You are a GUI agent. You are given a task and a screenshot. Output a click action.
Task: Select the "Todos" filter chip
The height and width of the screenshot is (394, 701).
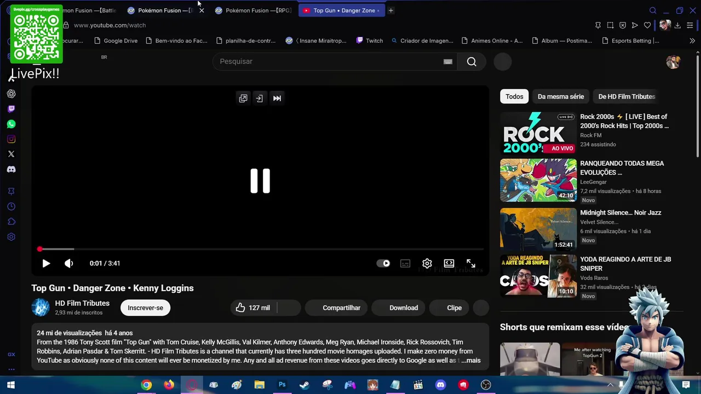[x=514, y=96]
